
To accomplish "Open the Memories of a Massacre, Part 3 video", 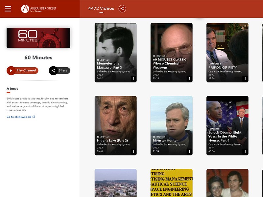I will 115,43.
